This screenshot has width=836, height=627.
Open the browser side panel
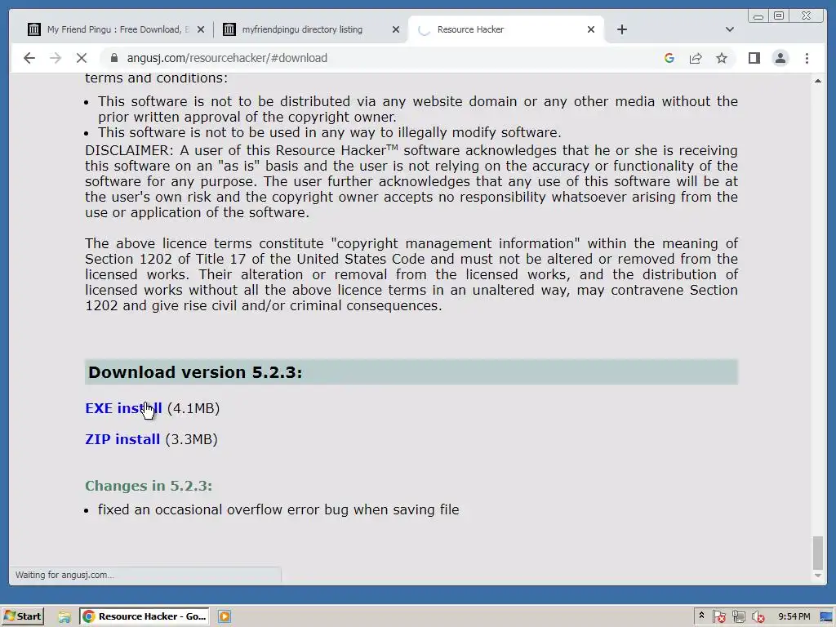754,58
